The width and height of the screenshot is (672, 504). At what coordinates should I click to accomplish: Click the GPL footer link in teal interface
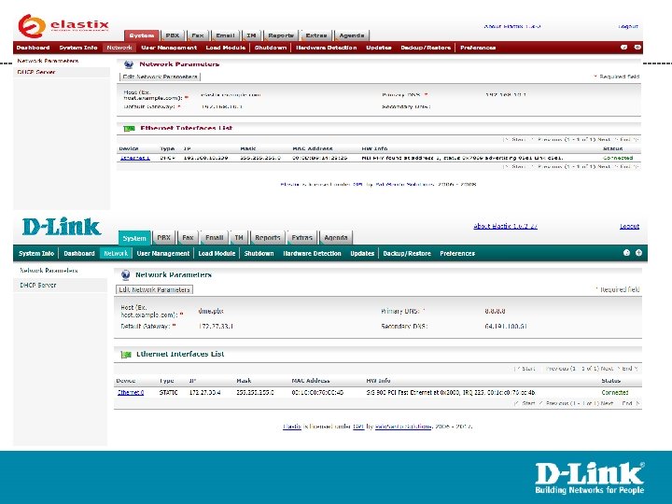coord(358,427)
